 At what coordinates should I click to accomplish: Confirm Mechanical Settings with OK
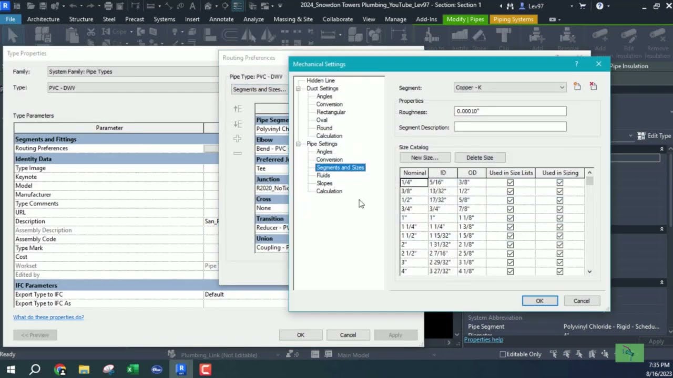540,301
